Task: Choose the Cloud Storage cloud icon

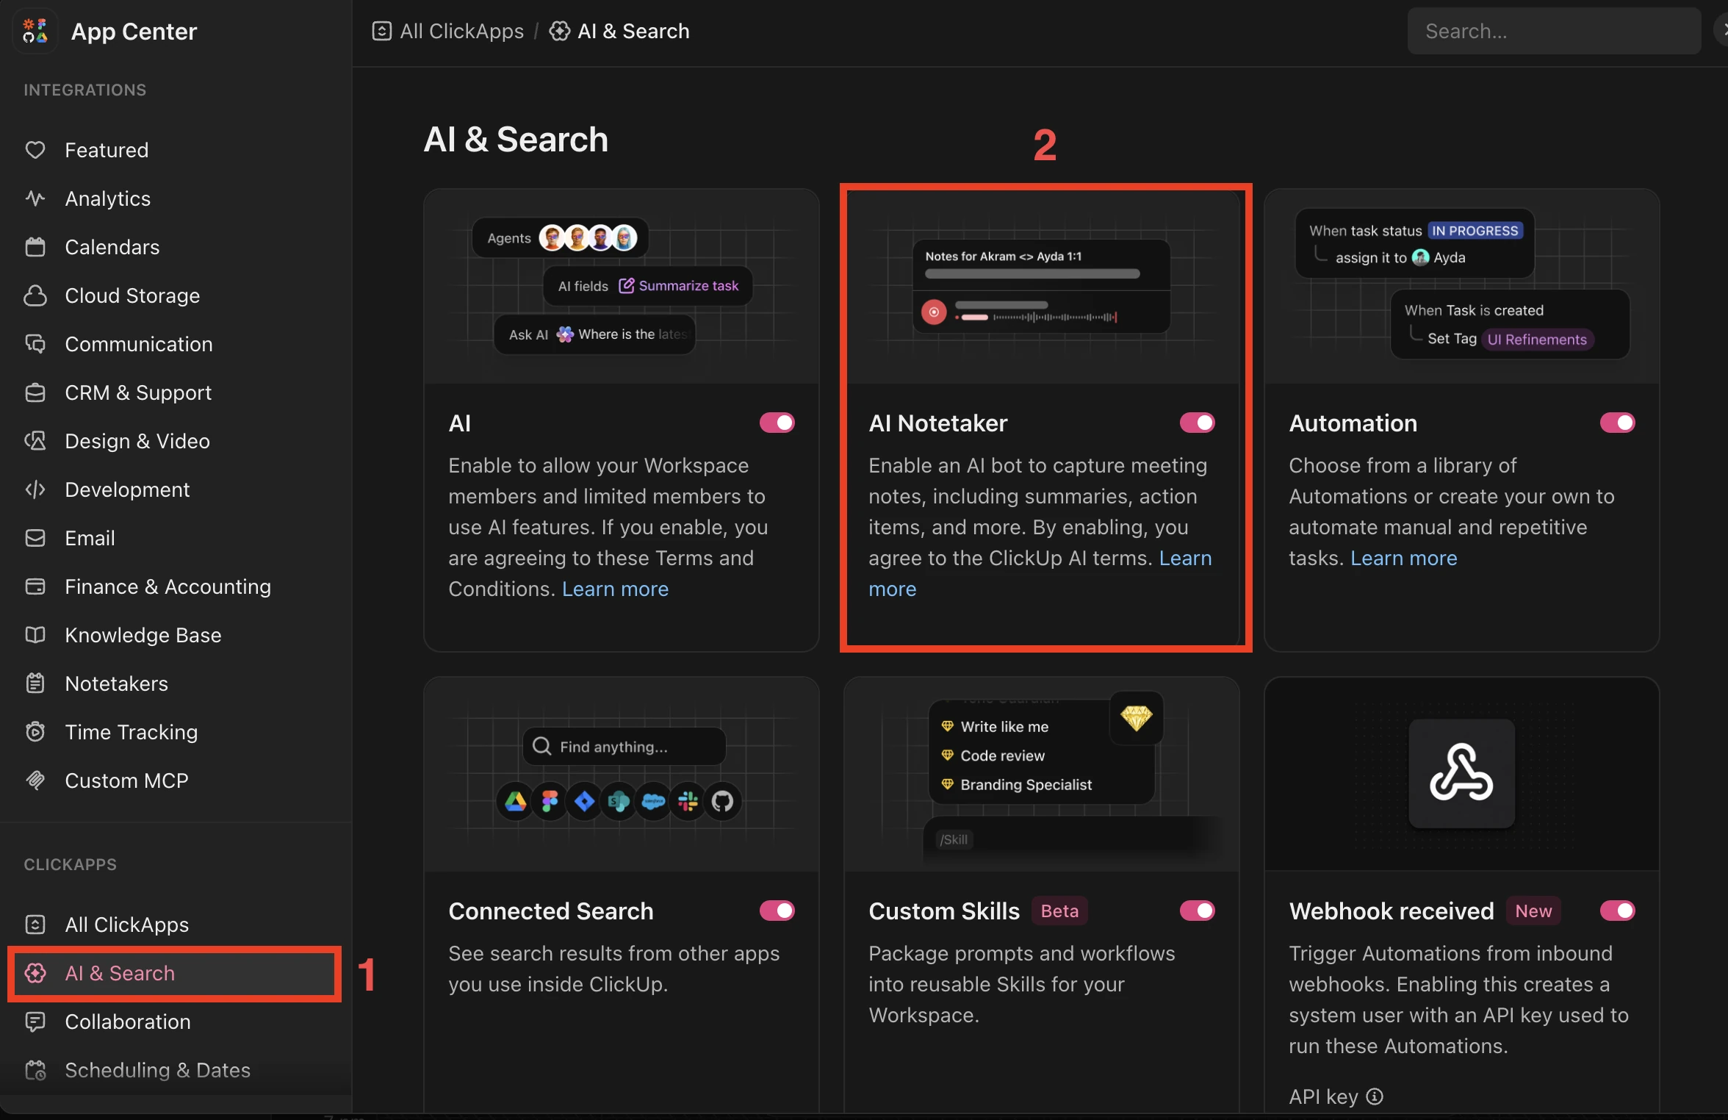Action: tap(35, 295)
